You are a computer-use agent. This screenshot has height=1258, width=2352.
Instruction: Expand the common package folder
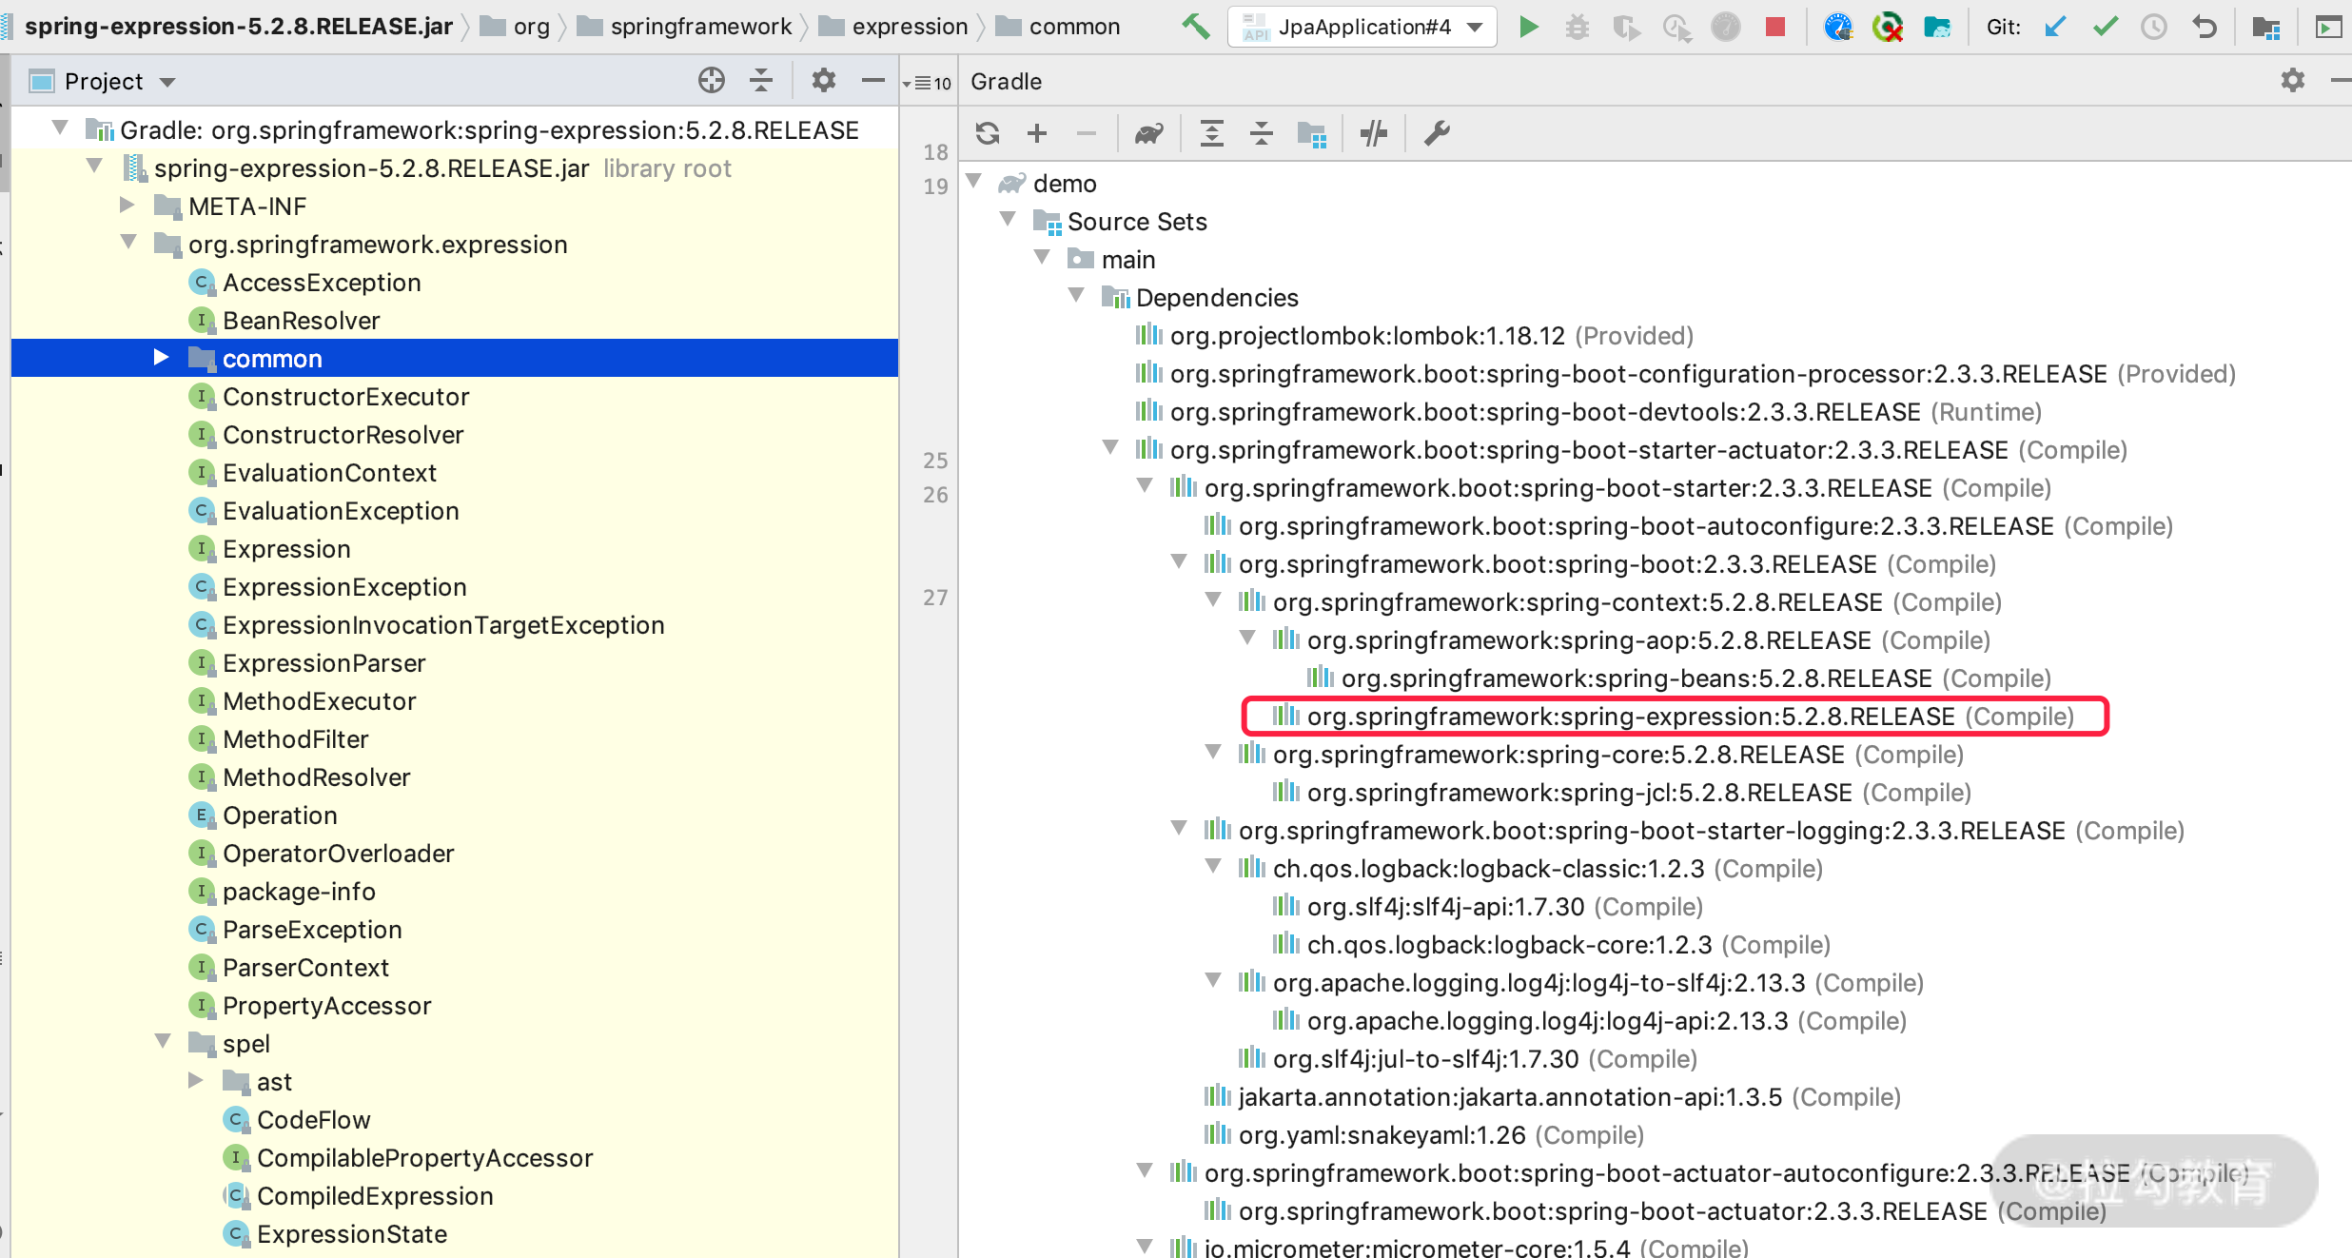[161, 358]
